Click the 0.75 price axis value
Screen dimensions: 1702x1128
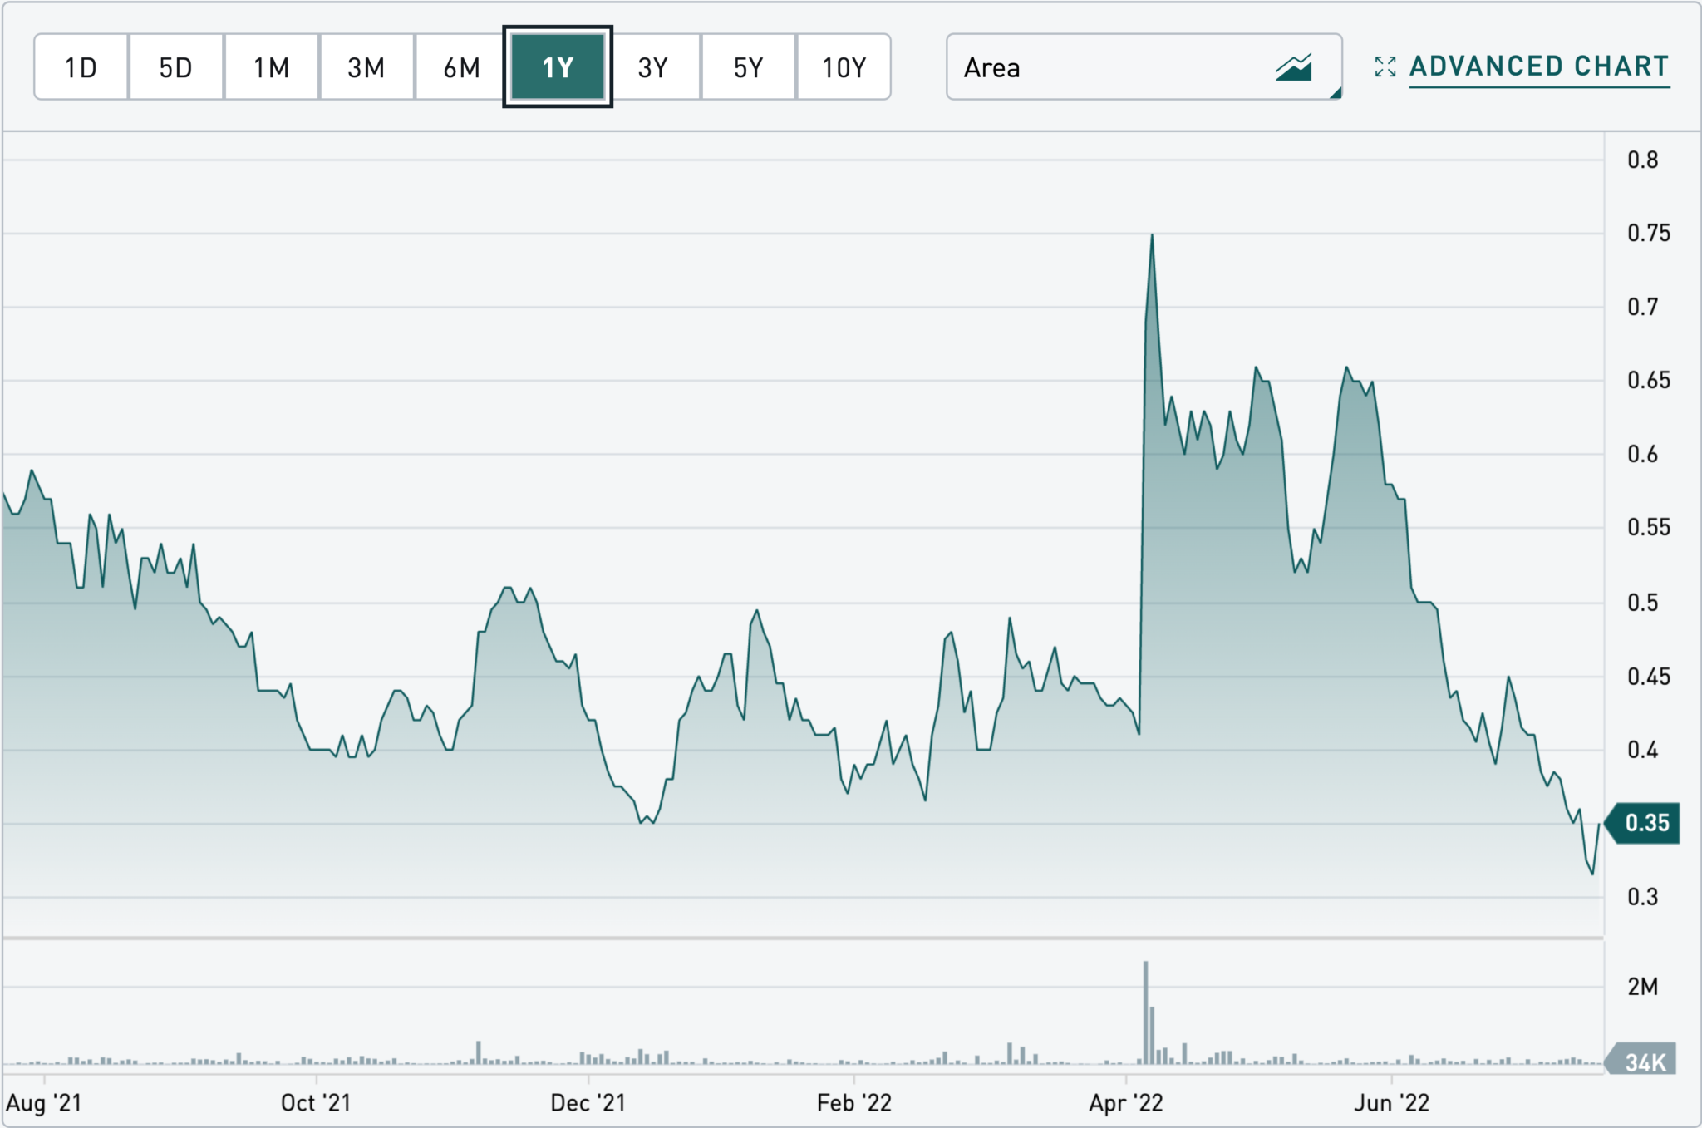point(1649,234)
